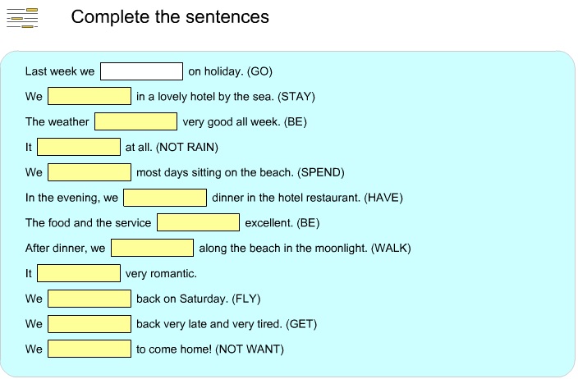Click the 'Last week we' text
This screenshot has height=379, width=578.
click(x=60, y=71)
